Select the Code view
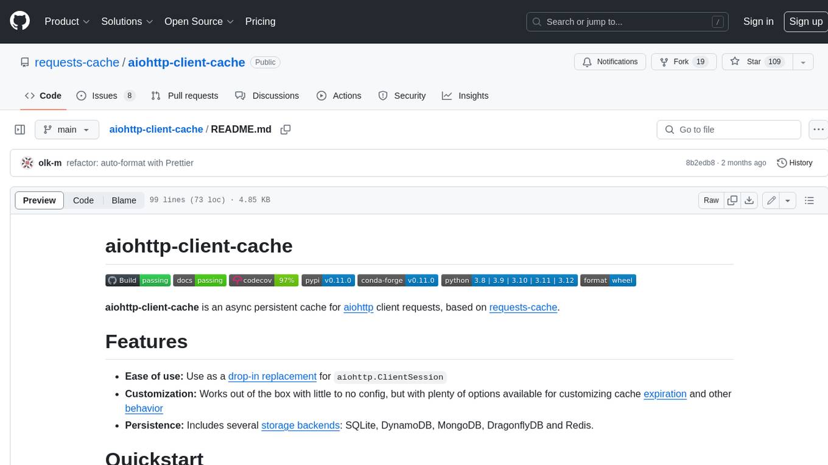 (83, 200)
